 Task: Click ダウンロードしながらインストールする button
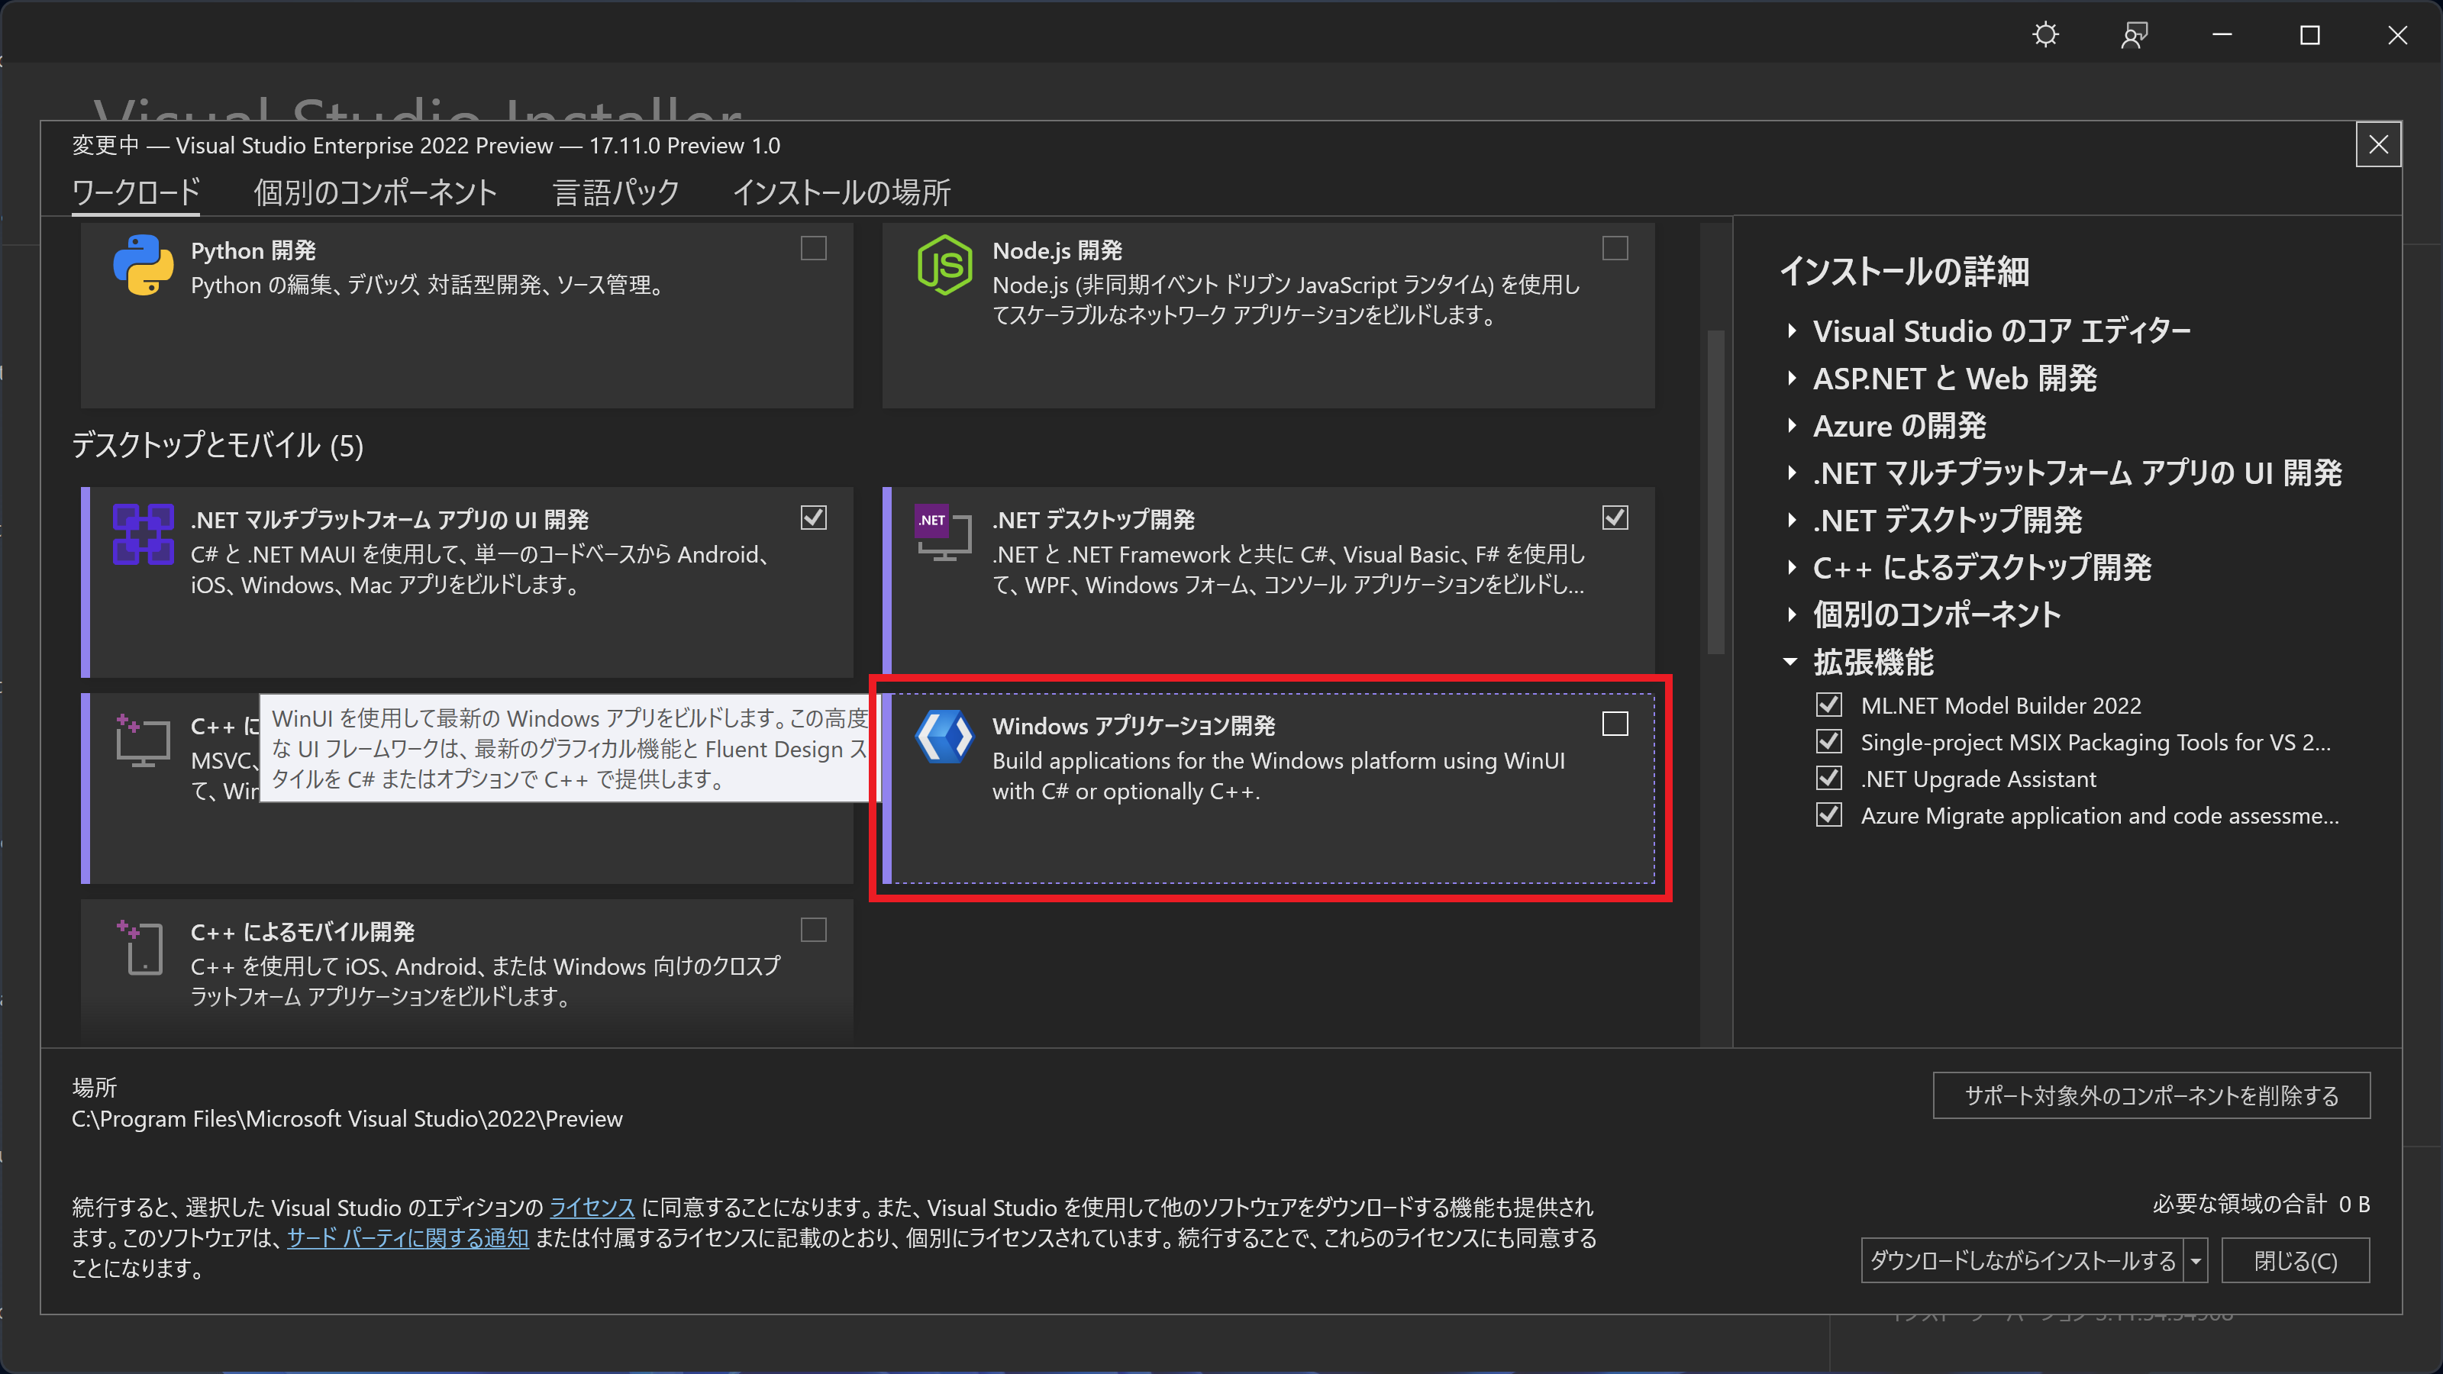pyautogui.click(x=2022, y=1261)
